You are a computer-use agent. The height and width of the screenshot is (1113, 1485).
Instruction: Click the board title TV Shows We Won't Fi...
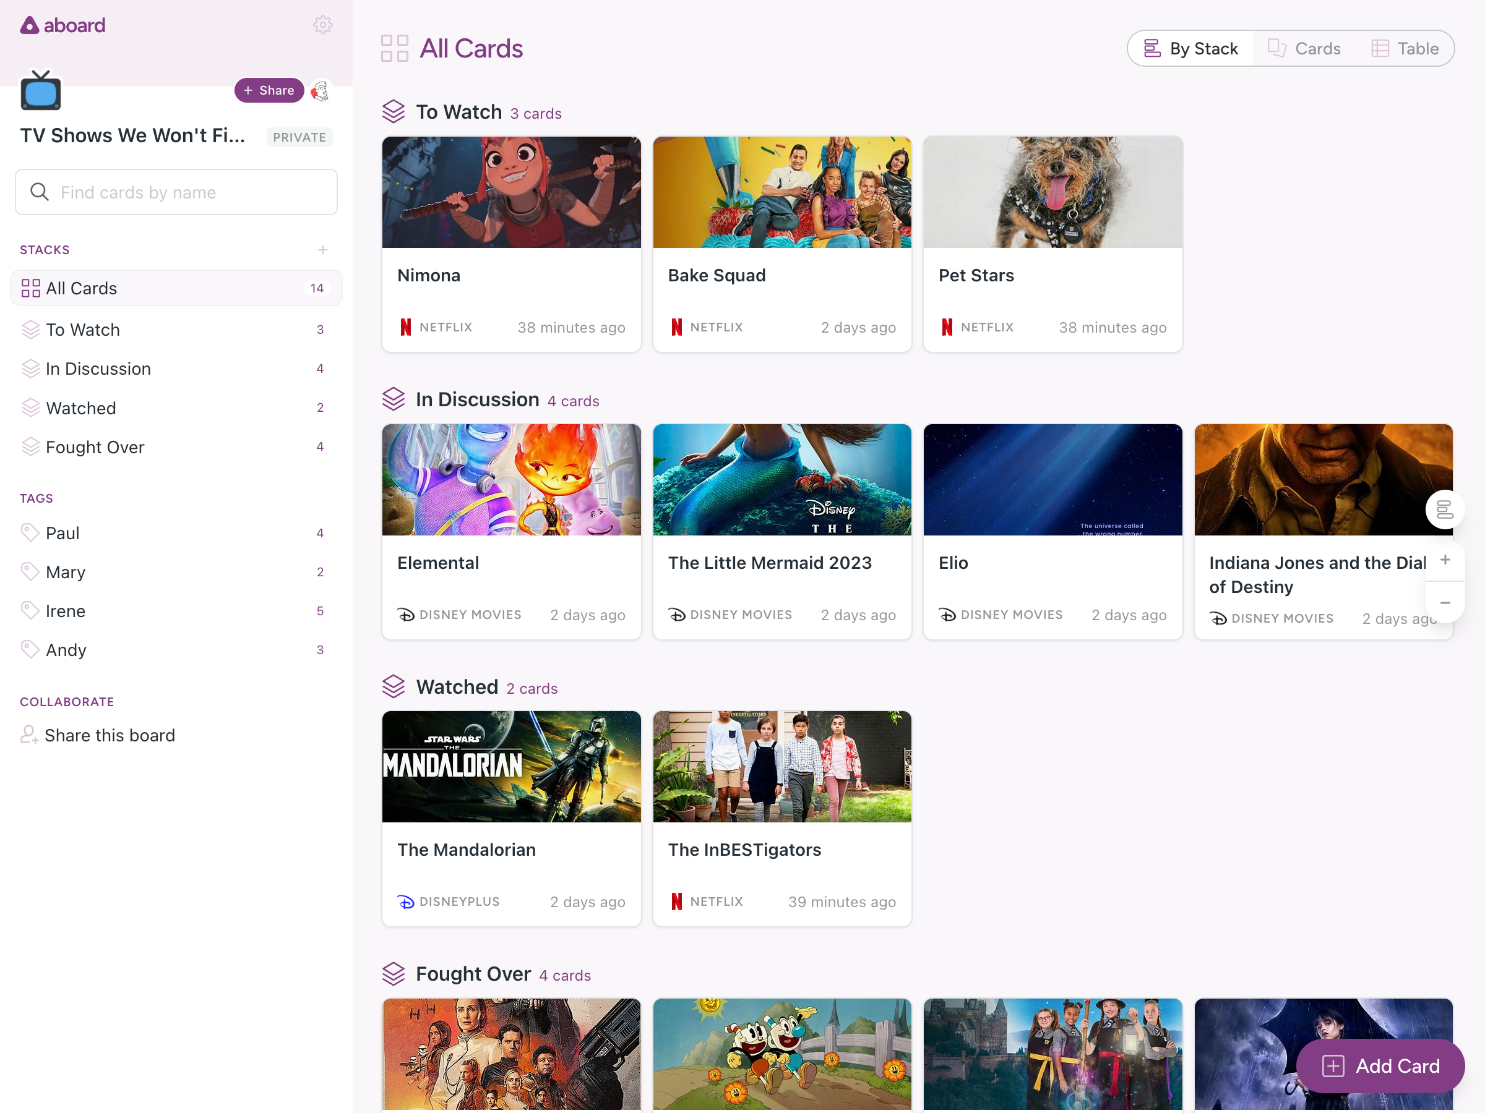coord(132,135)
